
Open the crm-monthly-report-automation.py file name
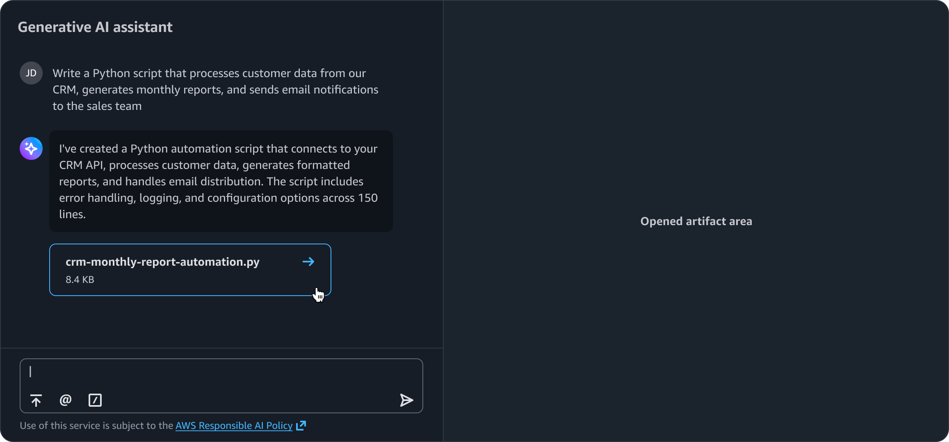(162, 262)
